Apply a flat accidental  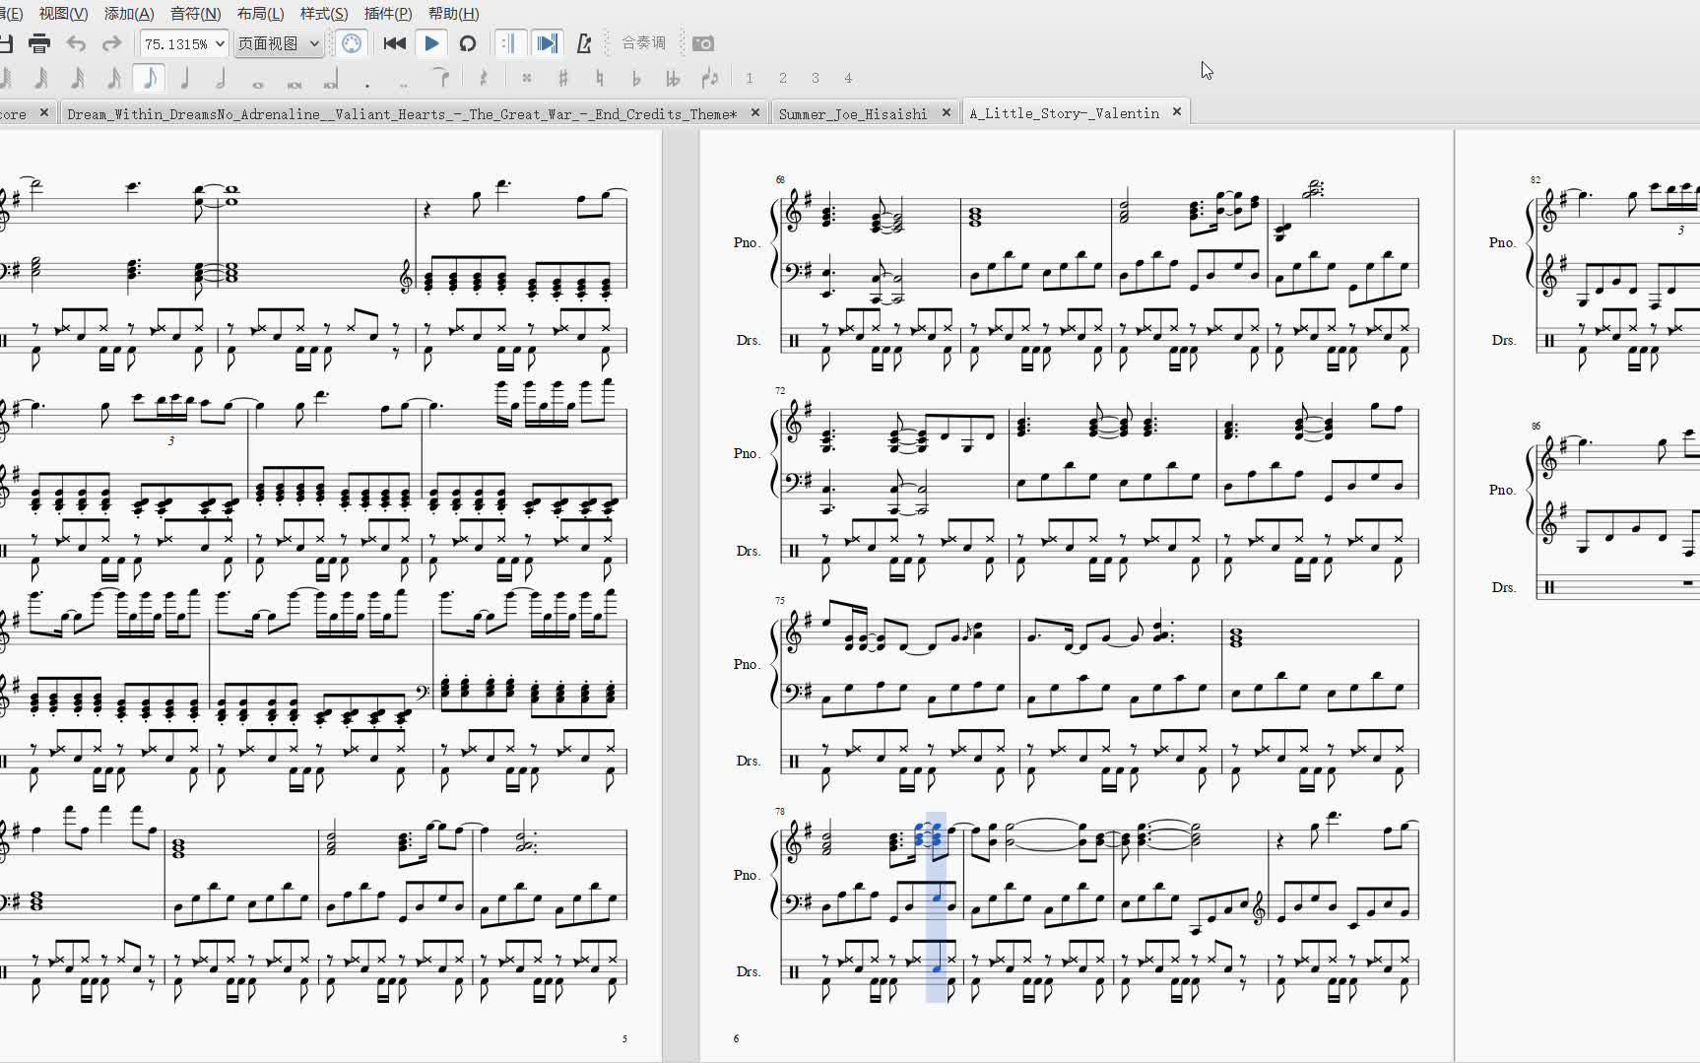pos(636,78)
